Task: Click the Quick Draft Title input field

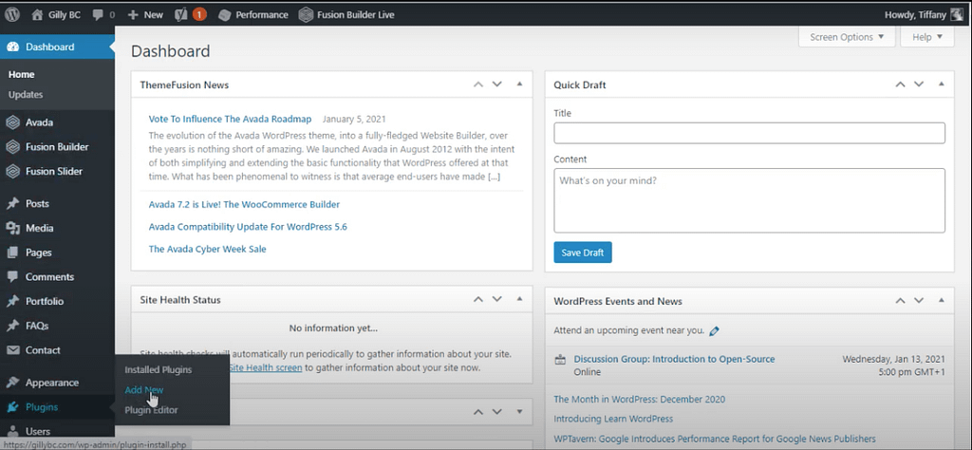Action: (x=750, y=133)
